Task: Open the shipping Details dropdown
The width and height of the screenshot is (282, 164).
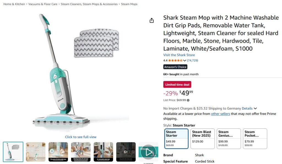Action: coord(247,108)
